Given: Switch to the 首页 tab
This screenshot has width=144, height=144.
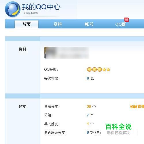Looking at the screenshot, I should pyautogui.click(x=26, y=24).
